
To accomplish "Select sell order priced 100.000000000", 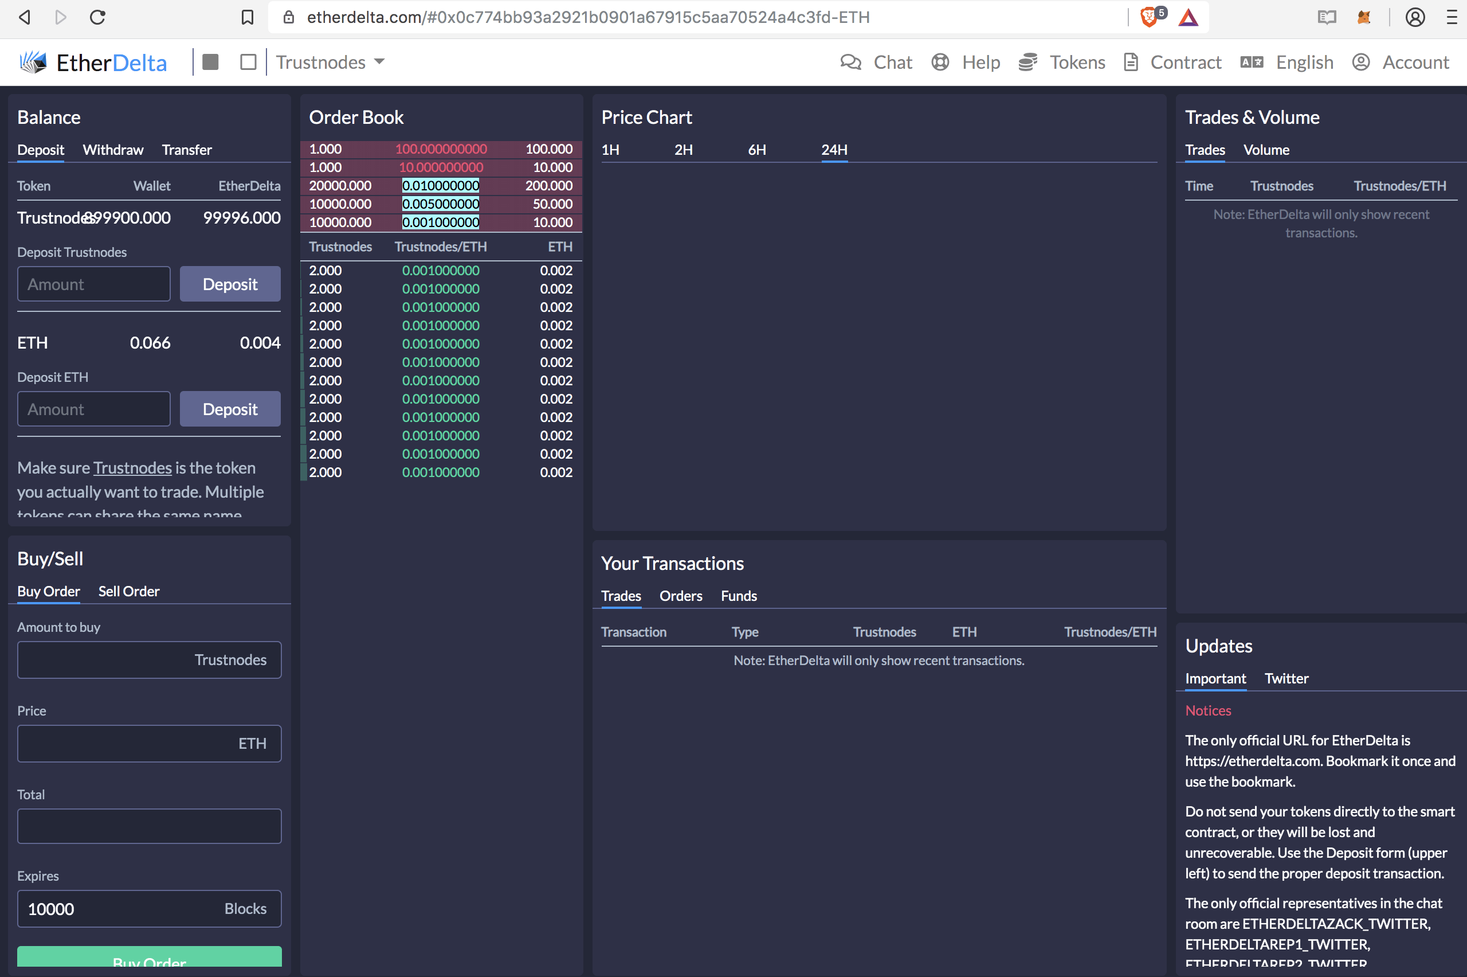I will point(441,149).
